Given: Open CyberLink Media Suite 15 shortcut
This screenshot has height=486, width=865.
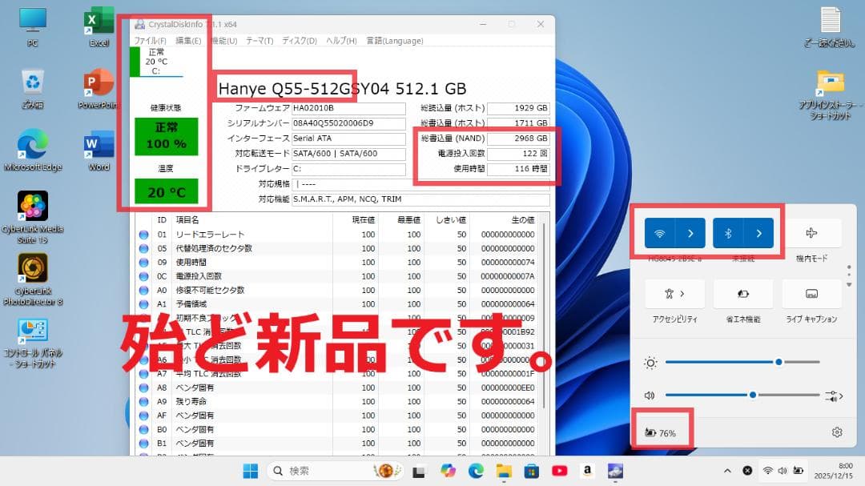Looking at the screenshot, I should [x=33, y=217].
